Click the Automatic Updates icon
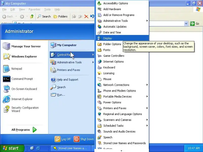203x152 pixels. click(x=99, y=27)
